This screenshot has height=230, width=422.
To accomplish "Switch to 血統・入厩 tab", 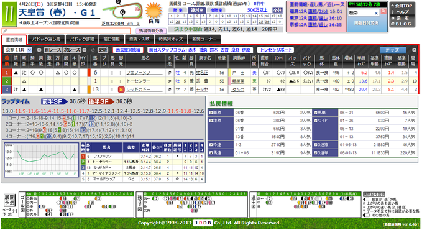I will (x=139, y=39).
